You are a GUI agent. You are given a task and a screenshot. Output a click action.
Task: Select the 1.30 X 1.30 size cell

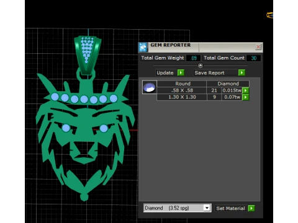(x=182, y=97)
